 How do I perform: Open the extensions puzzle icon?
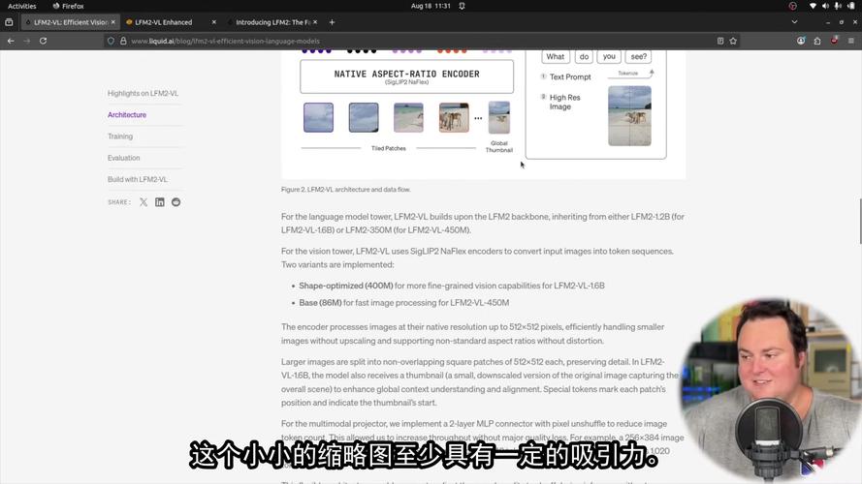(817, 41)
